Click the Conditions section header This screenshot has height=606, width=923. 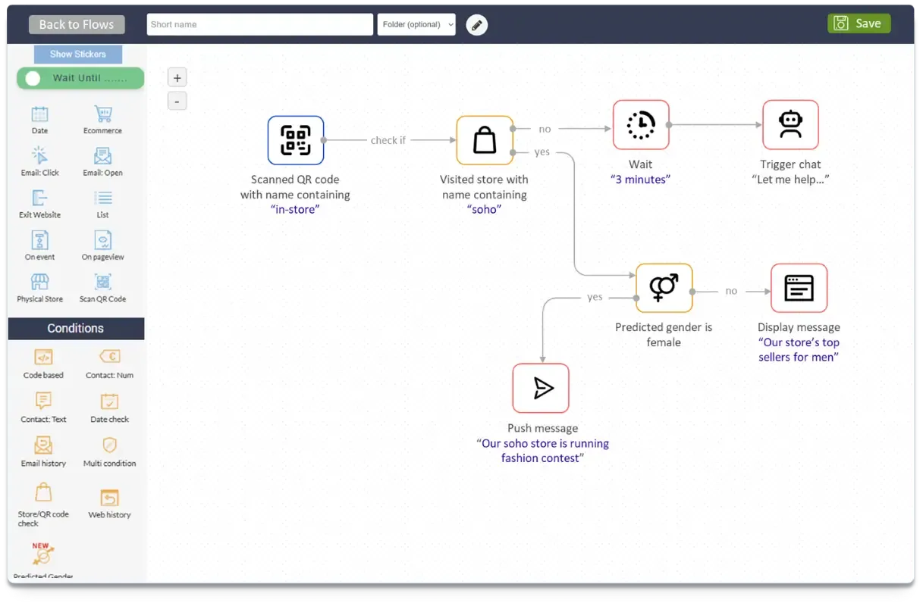76,328
